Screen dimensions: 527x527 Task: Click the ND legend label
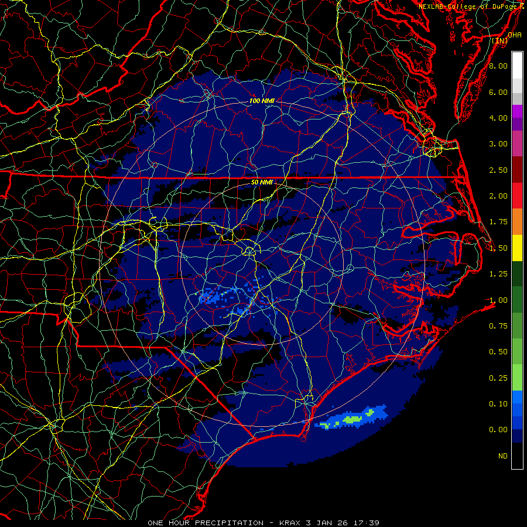pyautogui.click(x=503, y=456)
